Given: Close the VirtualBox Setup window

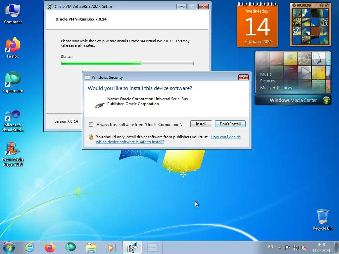Looking at the screenshot, I should 203,7.
